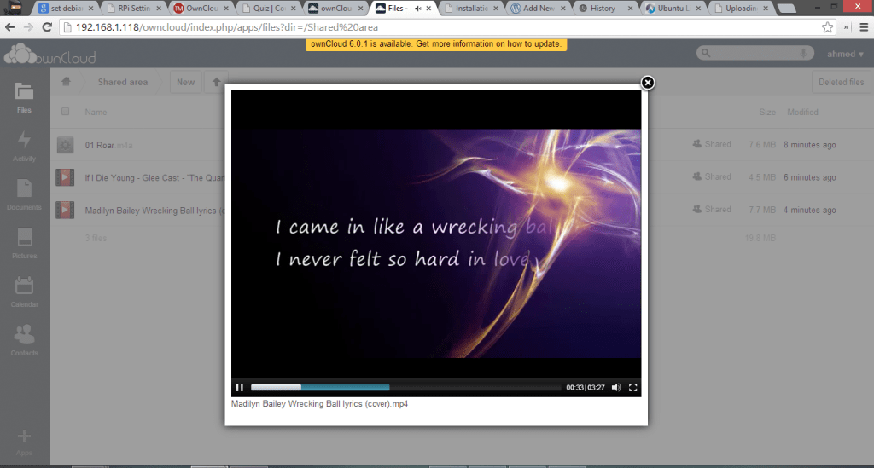Enter fullscreen video mode
The height and width of the screenshot is (468, 874).
tap(632, 388)
